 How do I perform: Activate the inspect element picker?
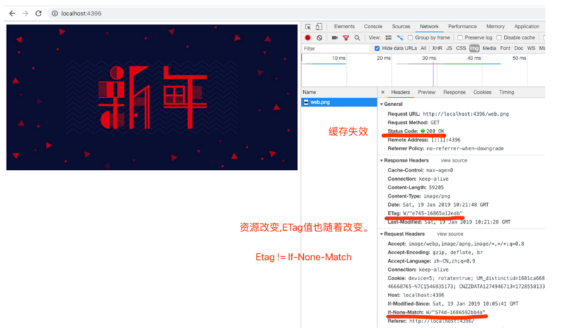click(308, 27)
